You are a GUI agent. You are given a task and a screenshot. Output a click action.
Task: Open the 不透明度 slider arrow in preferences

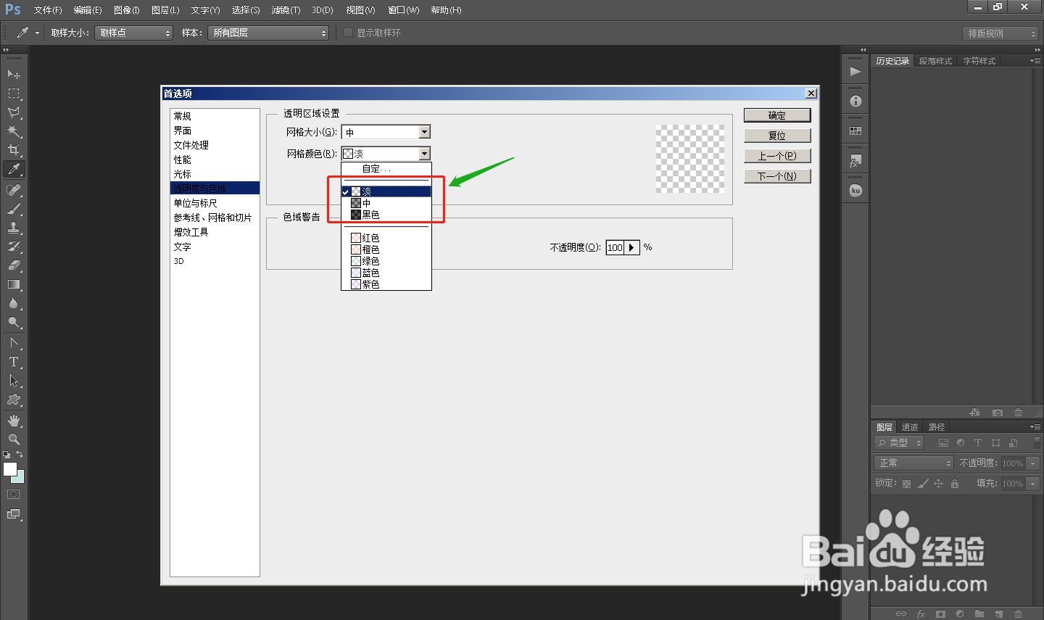point(632,247)
